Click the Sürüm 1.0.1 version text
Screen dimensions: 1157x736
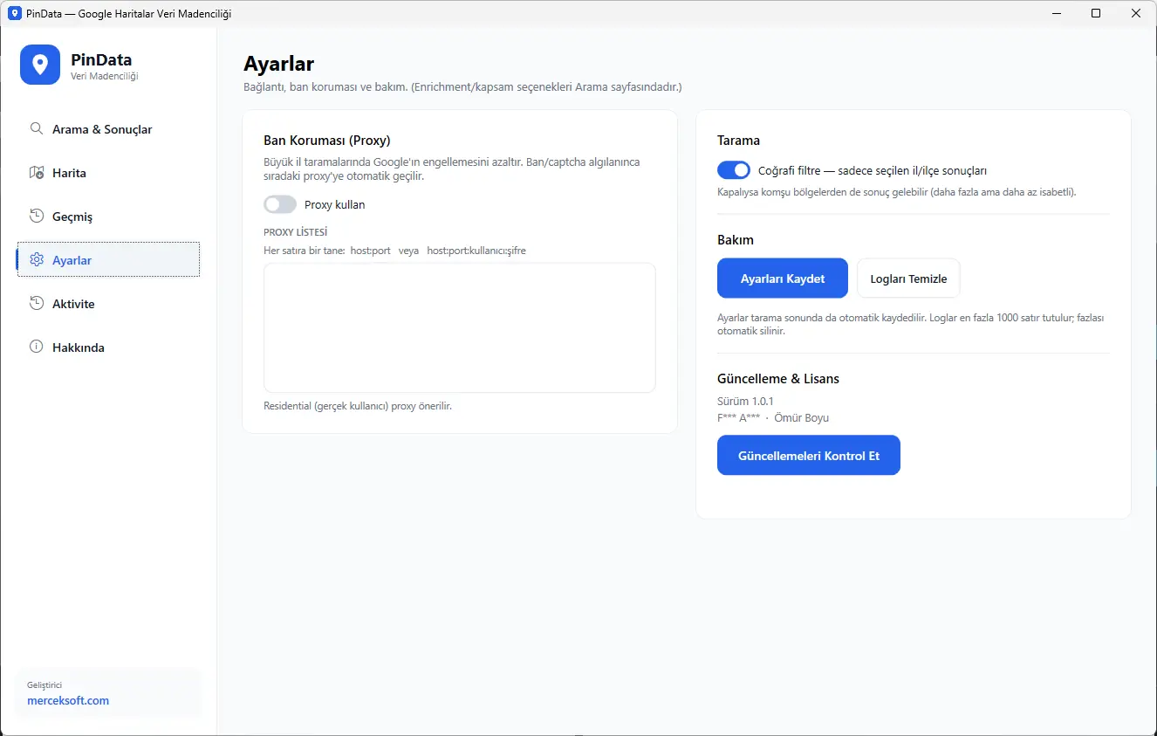point(745,402)
